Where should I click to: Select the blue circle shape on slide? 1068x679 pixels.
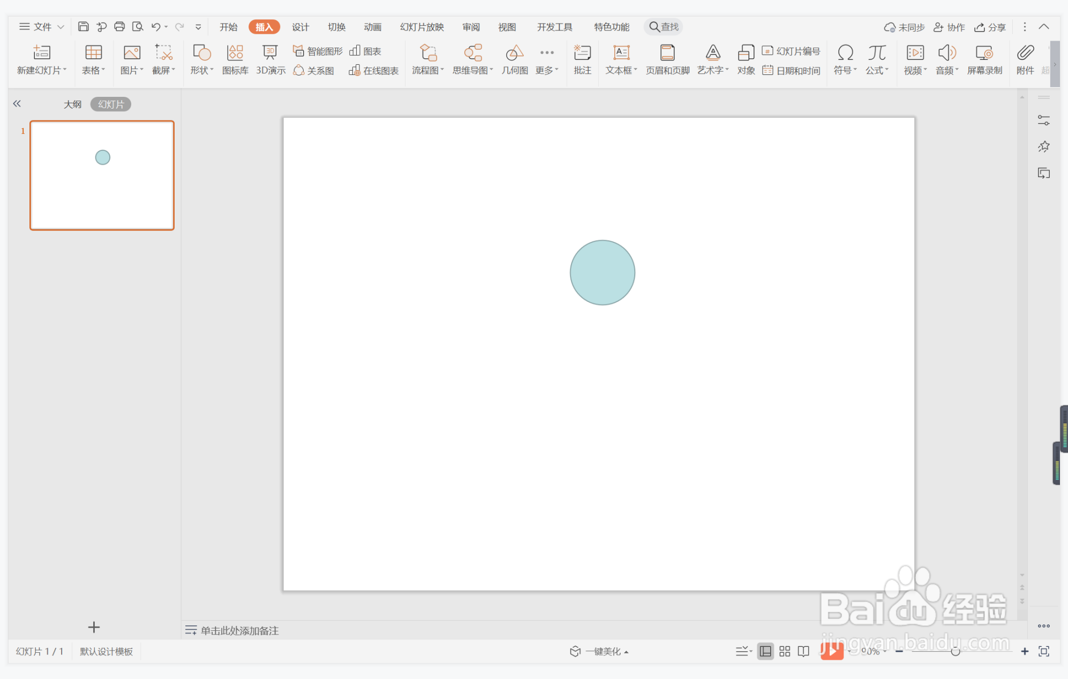tap(603, 272)
